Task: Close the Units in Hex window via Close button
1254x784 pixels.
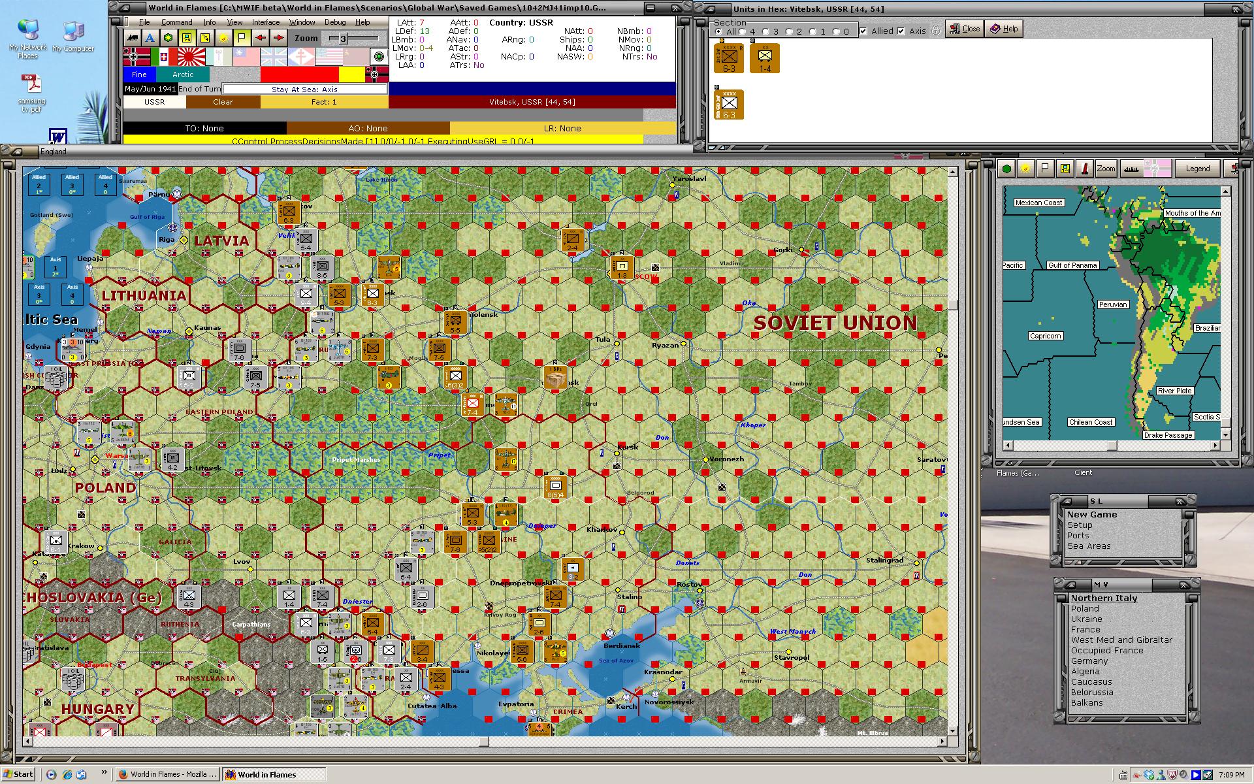Action: [964, 29]
